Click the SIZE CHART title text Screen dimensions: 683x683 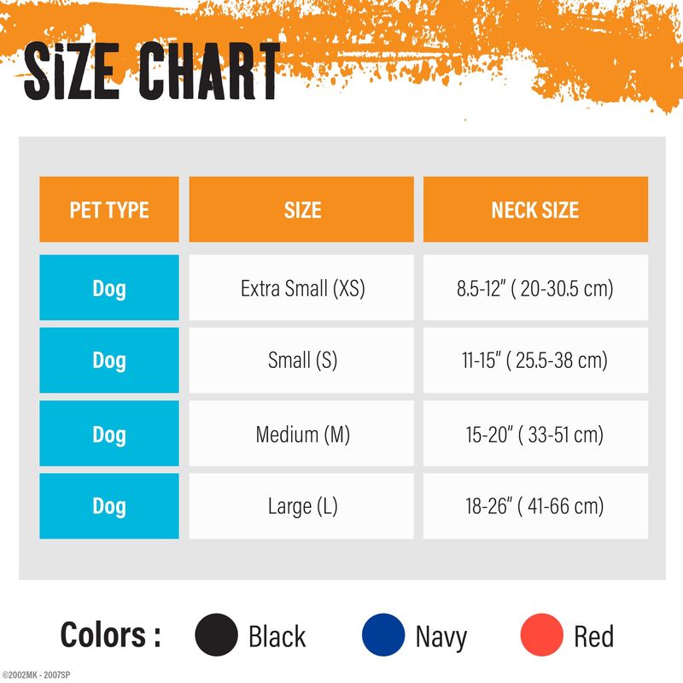pos(151,72)
